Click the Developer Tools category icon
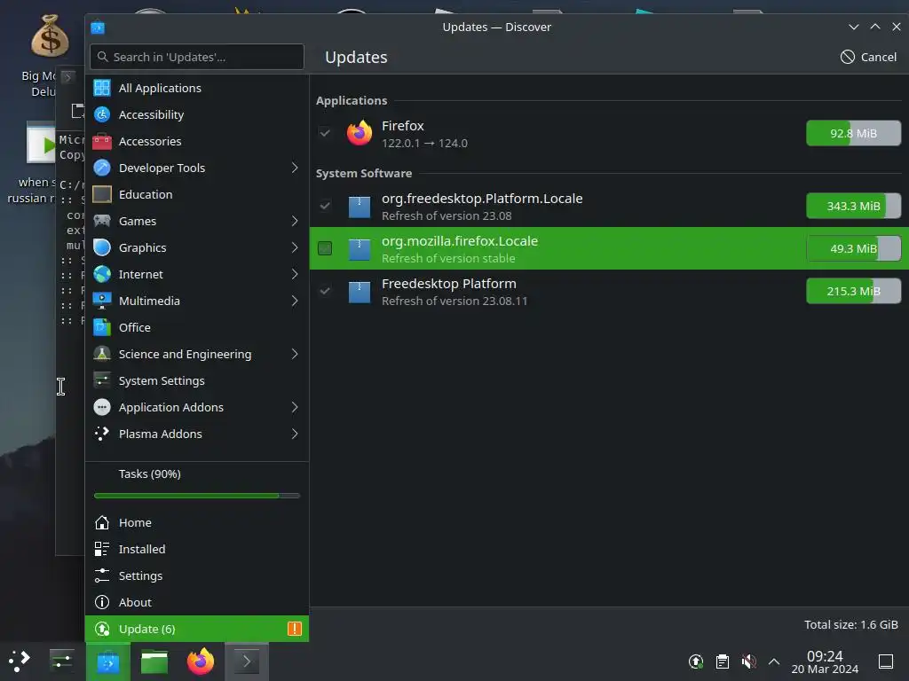 [102, 168]
